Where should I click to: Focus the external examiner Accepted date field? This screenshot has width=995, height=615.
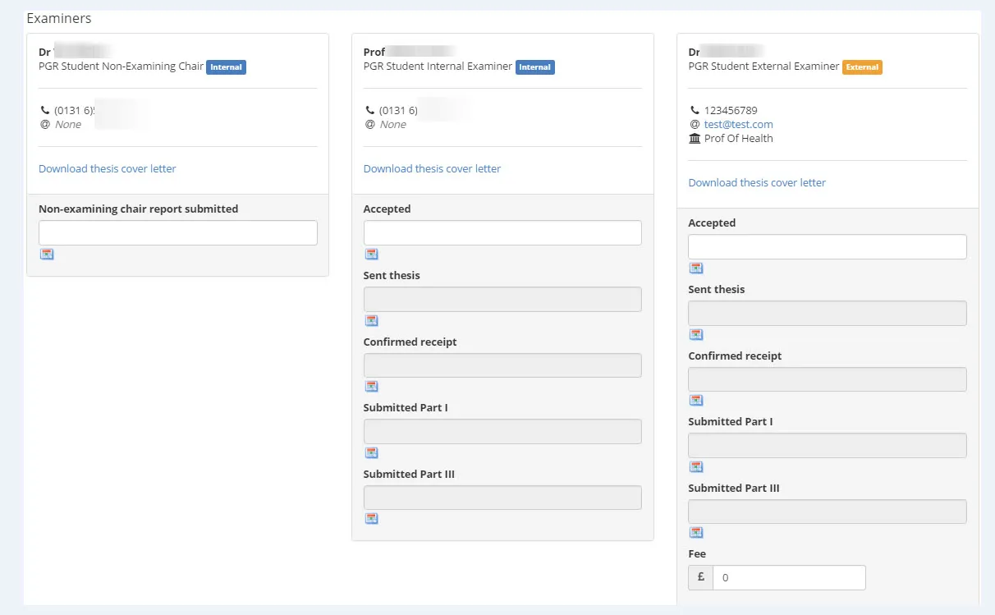(x=827, y=246)
